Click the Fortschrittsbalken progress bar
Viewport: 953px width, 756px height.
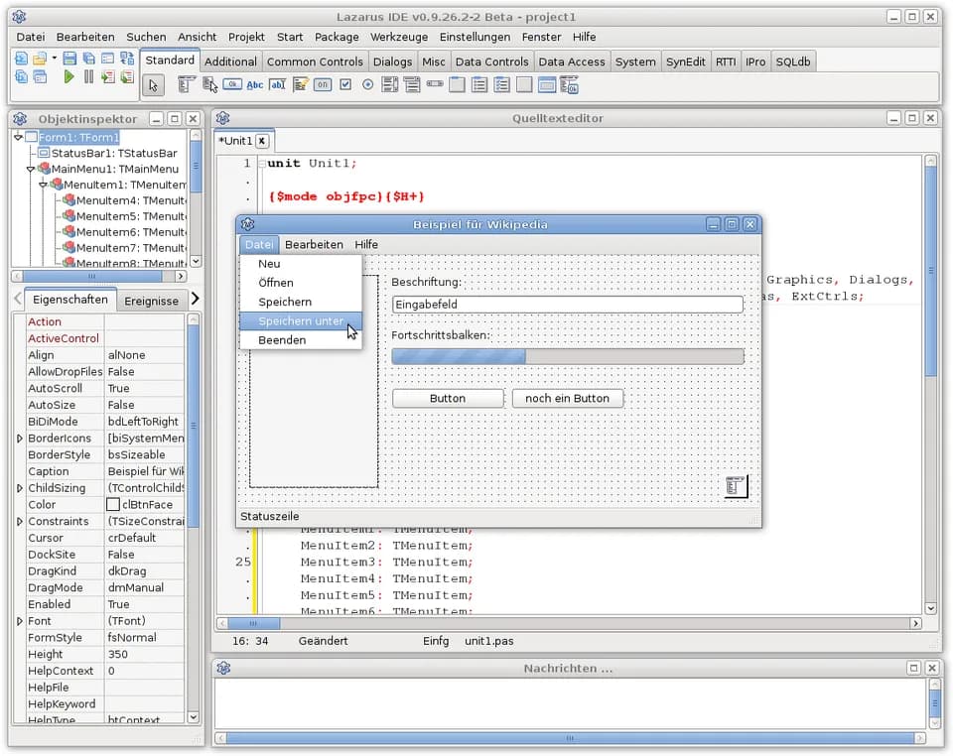pyautogui.click(x=568, y=356)
